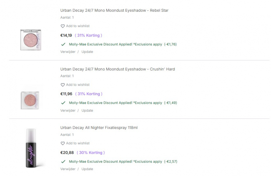Image resolution: width=271 pixels, height=176 pixels.
Task: Click 30% Korting label on All Nighter
Action: pyautogui.click(x=90, y=153)
